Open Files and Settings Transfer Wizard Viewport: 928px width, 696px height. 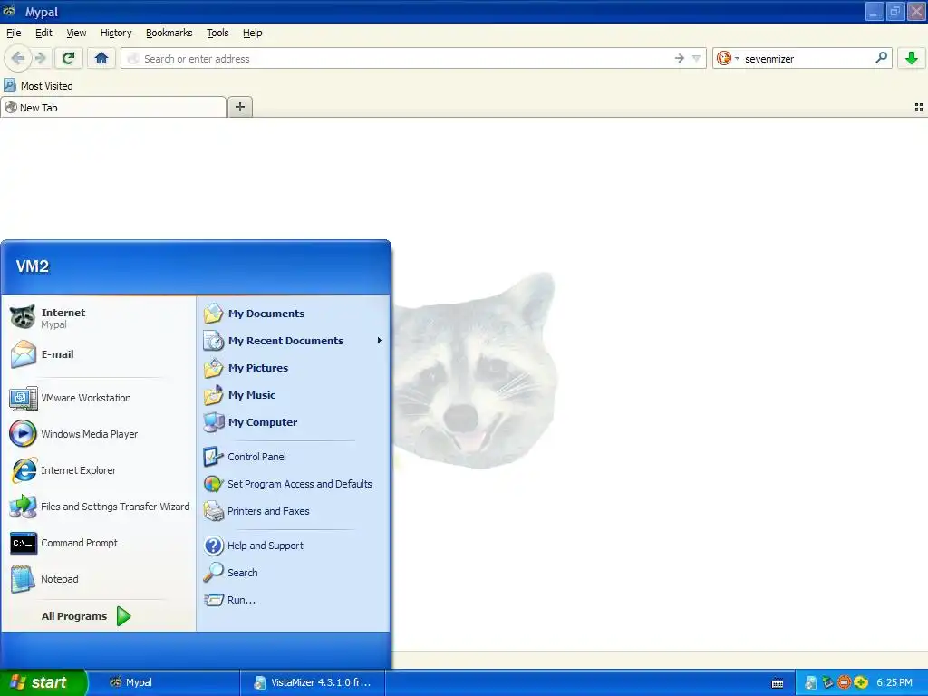coord(99,507)
